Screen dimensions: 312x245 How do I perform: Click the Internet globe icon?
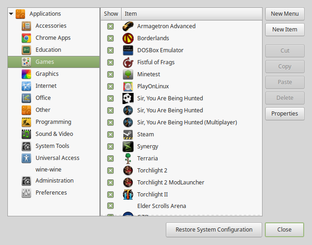click(x=26, y=86)
